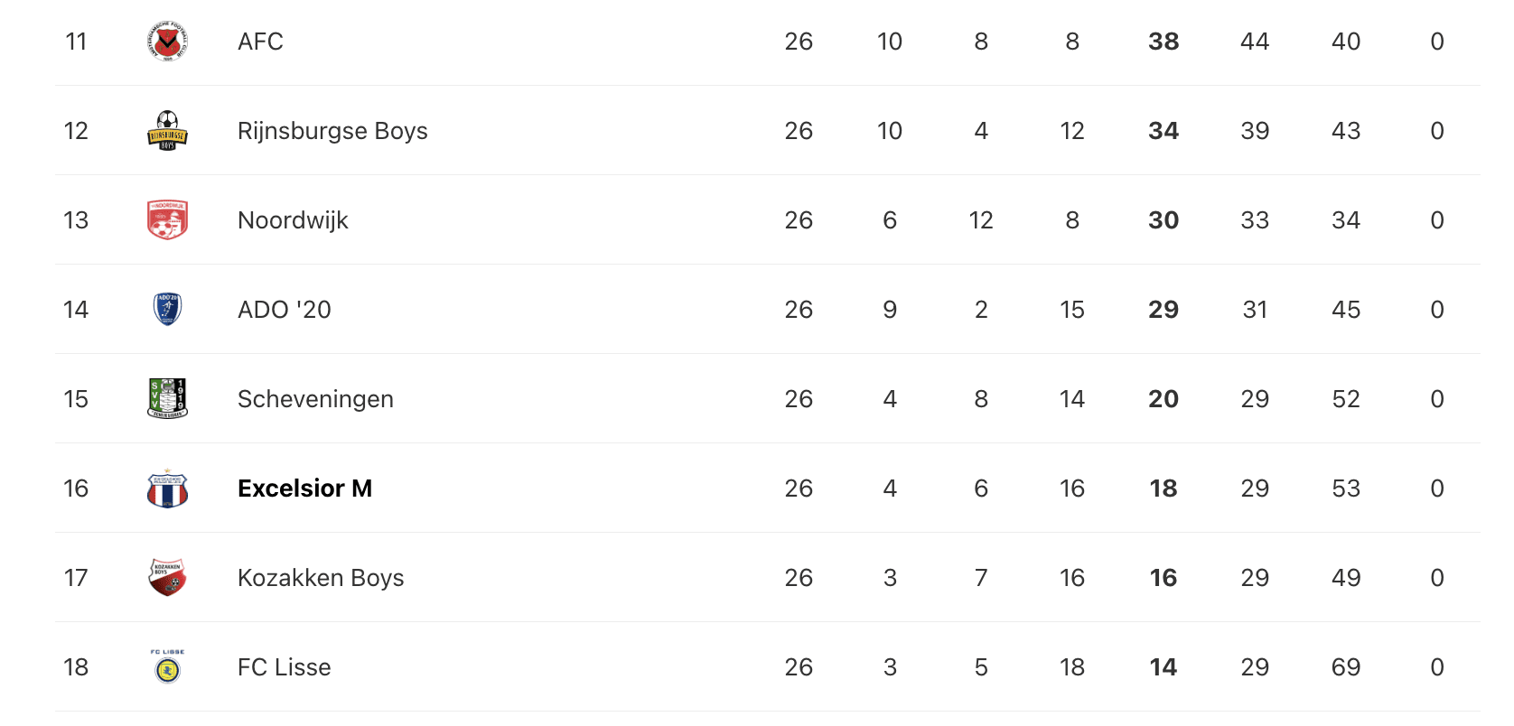Open the Noordwijk team name link
1514x726 pixels.
click(x=293, y=221)
